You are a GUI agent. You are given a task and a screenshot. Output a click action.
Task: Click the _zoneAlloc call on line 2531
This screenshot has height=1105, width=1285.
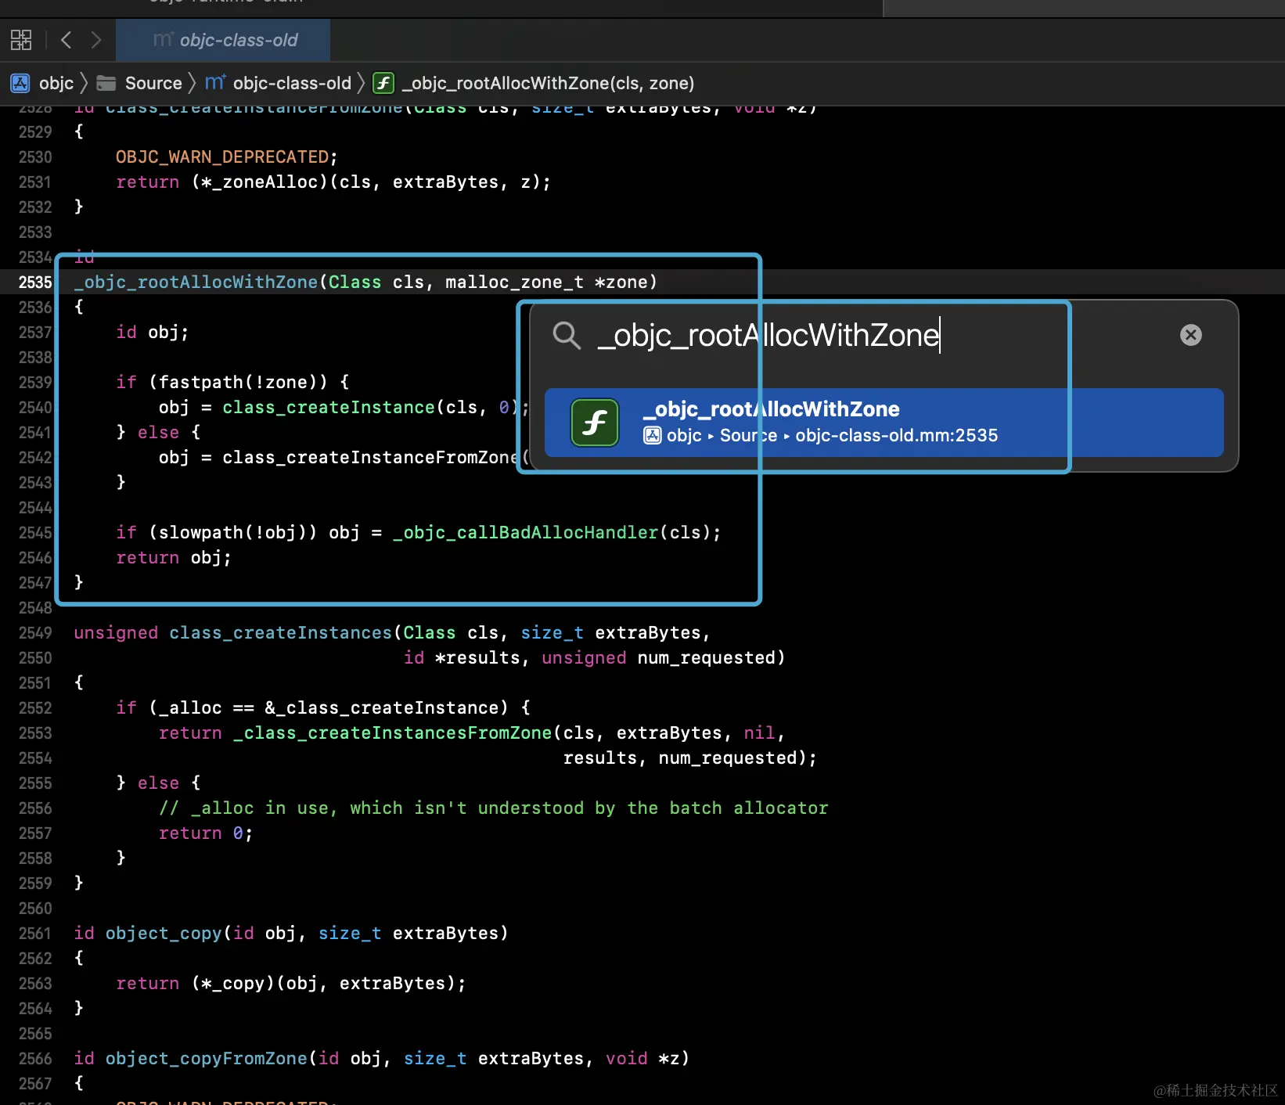click(x=265, y=182)
